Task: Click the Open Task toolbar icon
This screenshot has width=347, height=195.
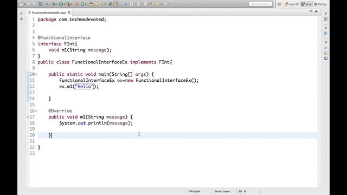Action: (97, 4)
